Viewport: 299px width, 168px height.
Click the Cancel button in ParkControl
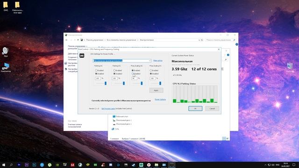point(212,108)
